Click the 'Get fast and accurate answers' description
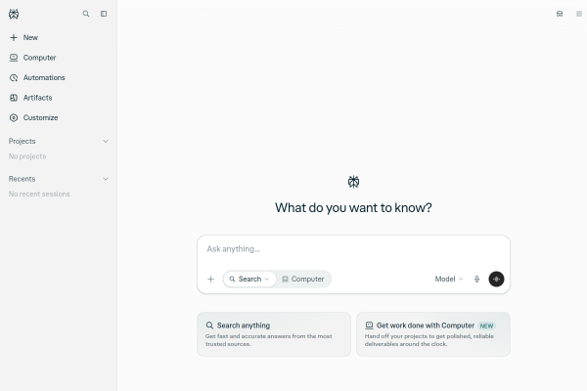Viewport: 587px width, 391px height. (268, 340)
